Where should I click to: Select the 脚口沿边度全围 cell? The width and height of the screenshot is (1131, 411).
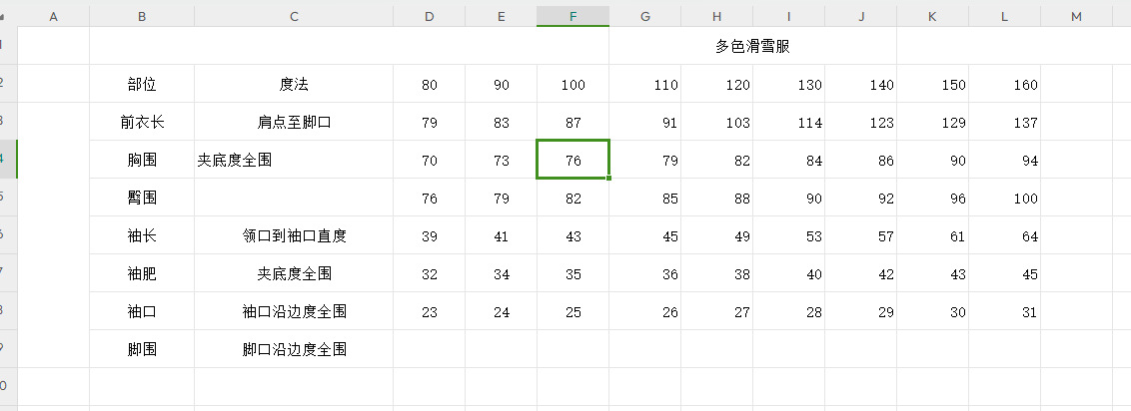pyautogui.click(x=294, y=350)
